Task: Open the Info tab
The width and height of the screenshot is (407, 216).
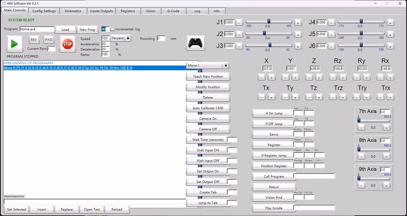Action: coord(217,11)
